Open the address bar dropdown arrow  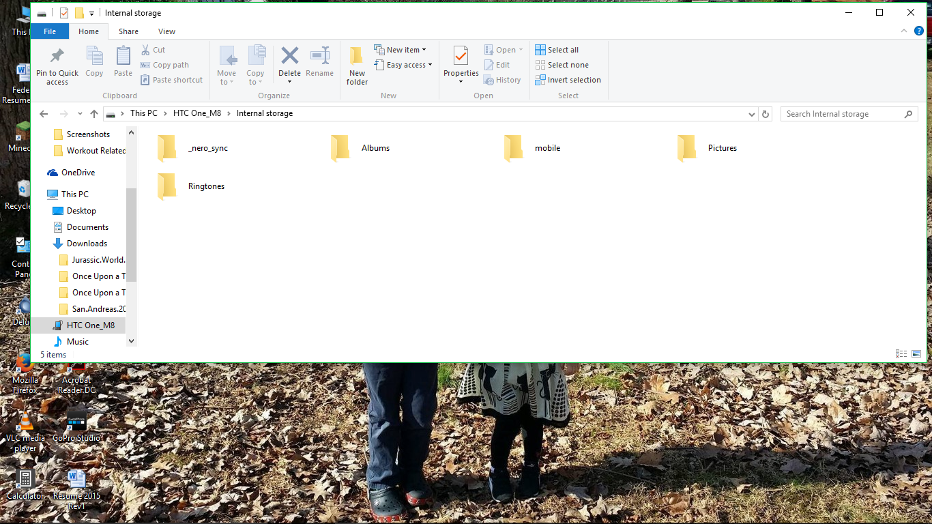(x=751, y=113)
